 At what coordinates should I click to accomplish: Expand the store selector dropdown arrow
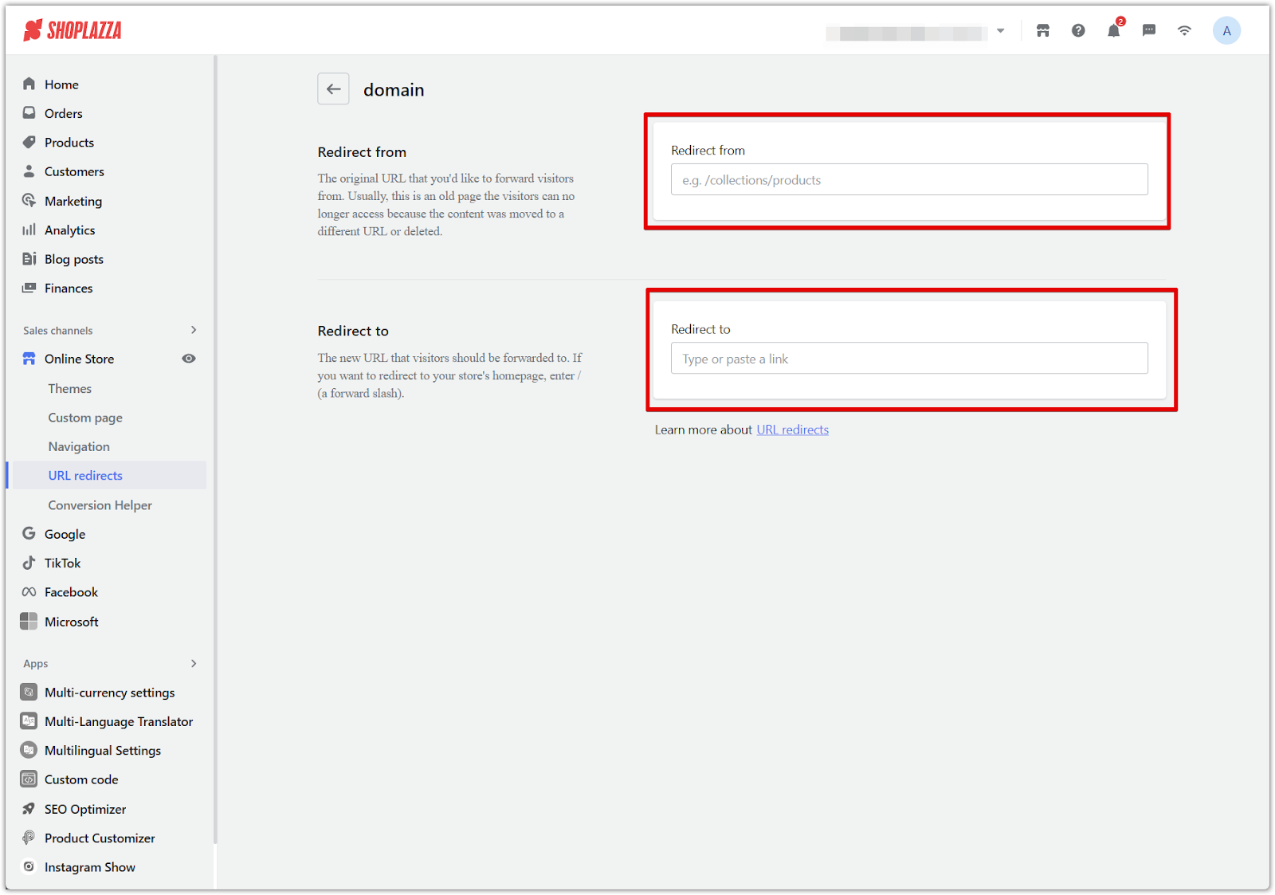pyautogui.click(x=1001, y=31)
